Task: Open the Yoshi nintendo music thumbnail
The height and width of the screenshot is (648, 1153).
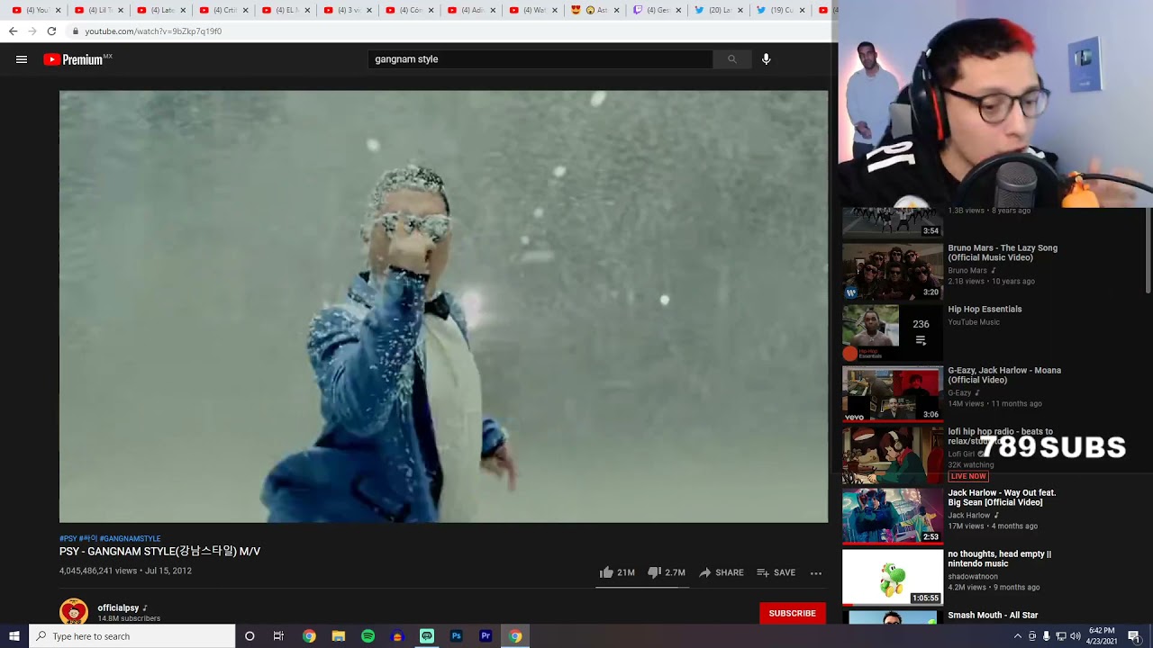Action: point(892,578)
